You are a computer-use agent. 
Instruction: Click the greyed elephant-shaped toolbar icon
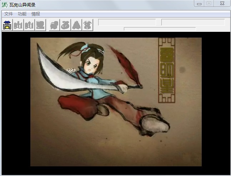54,25
